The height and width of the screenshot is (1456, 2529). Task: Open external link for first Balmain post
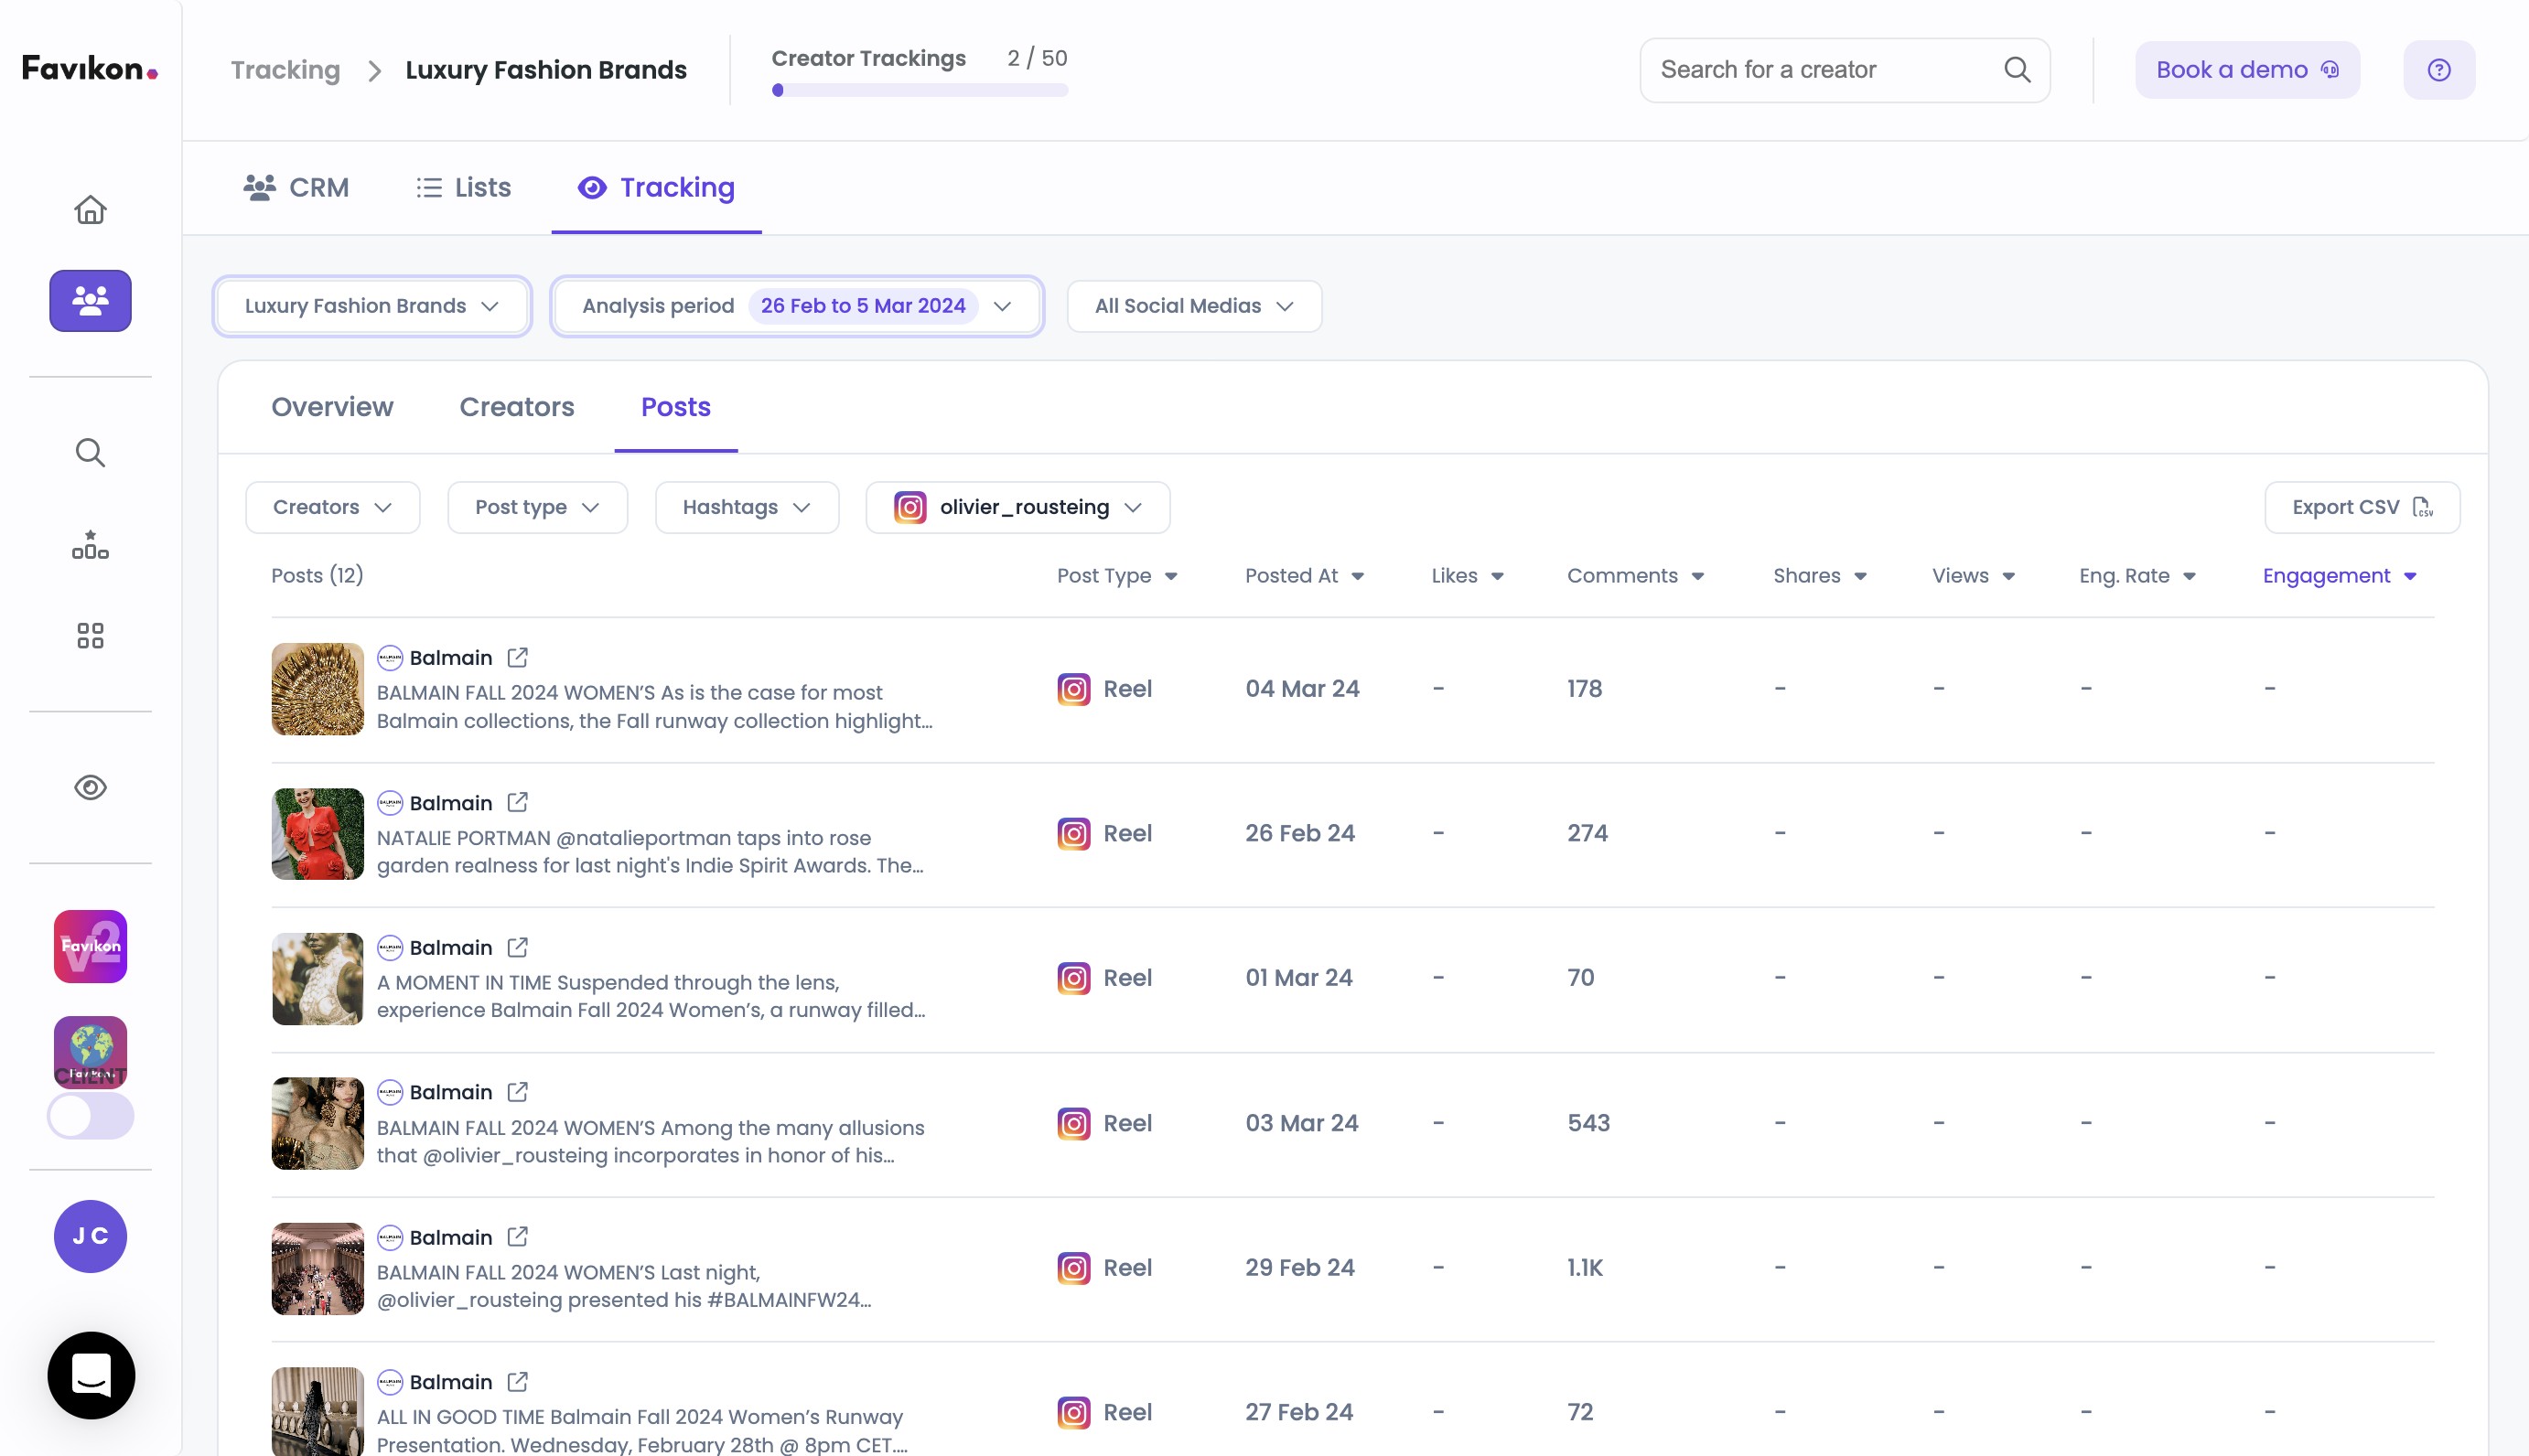(x=517, y=657)
